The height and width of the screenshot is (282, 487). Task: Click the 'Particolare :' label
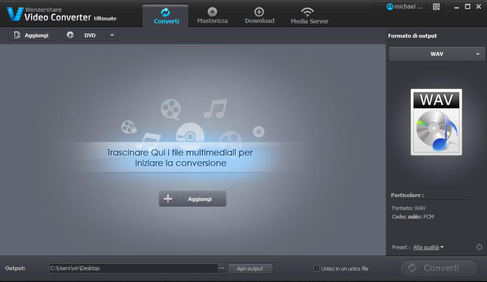pyautogui.click(x=407, y=195)
